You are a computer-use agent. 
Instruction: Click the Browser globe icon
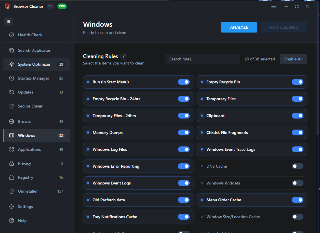tap(12, 121)
